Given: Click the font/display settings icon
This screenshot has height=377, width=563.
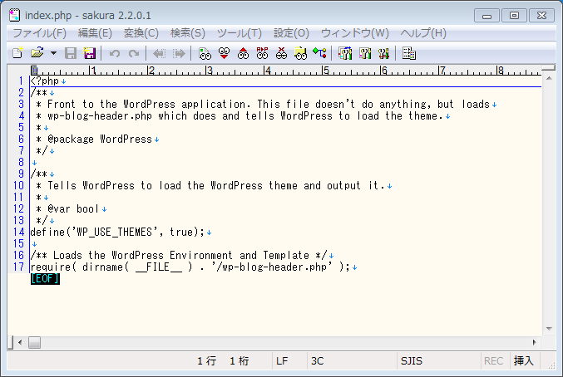Looking at the screenshot, I should (409, 53).
